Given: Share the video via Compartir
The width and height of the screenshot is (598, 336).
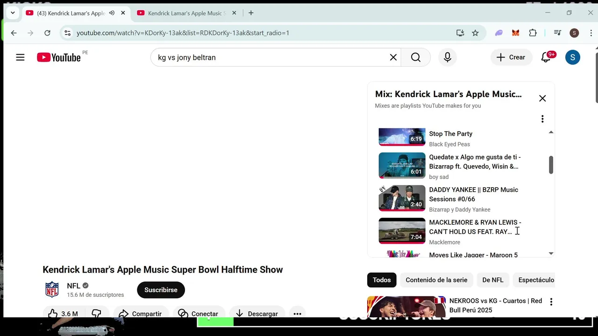Looking at the screenshot, I should [x=140, y=314].
